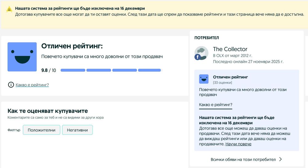Click the first segment of the rating bar
The width and height of the screenshot is (308, 168).
(73, 70)
